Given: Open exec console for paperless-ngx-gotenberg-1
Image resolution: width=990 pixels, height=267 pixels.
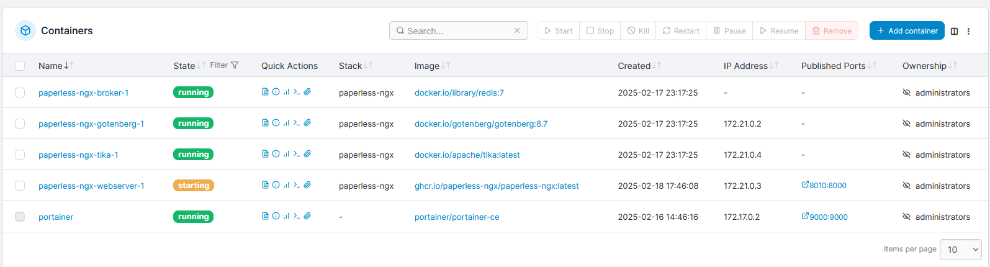Looking at the screenshot, I should tap(297, 123).
